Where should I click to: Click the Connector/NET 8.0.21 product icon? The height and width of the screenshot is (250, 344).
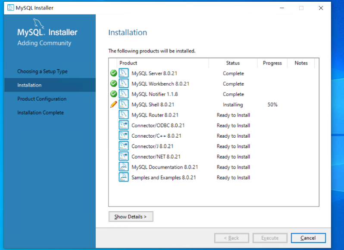pos(124,156)
